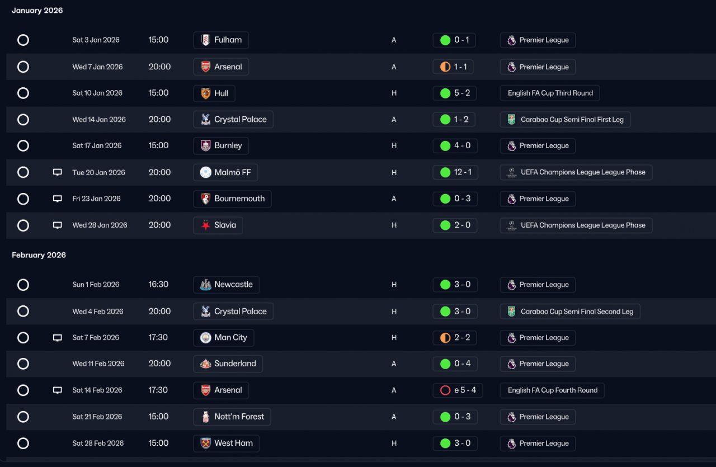This screenshot has width=716, height=467.
Task: Click the orange draw indicator for Man City match
Action: [445, 338]
